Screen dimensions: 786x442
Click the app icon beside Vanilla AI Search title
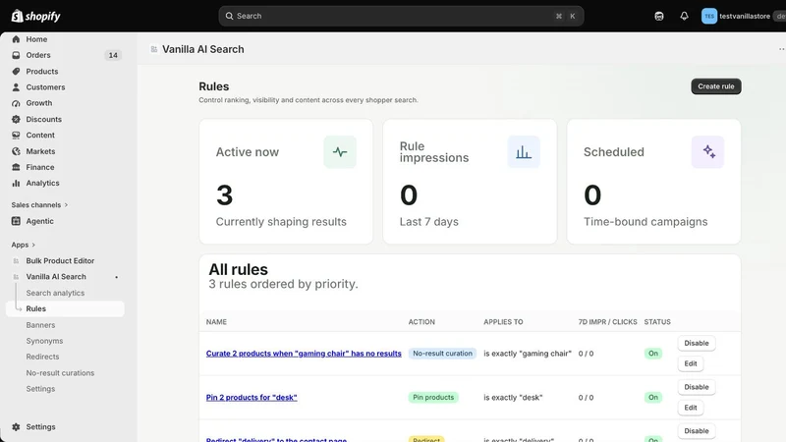154,49
